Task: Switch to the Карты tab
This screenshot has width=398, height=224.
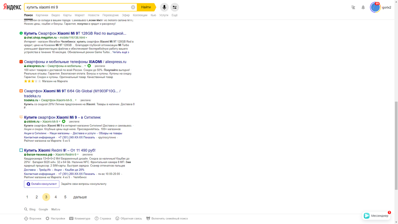Action: coord(67,15)
